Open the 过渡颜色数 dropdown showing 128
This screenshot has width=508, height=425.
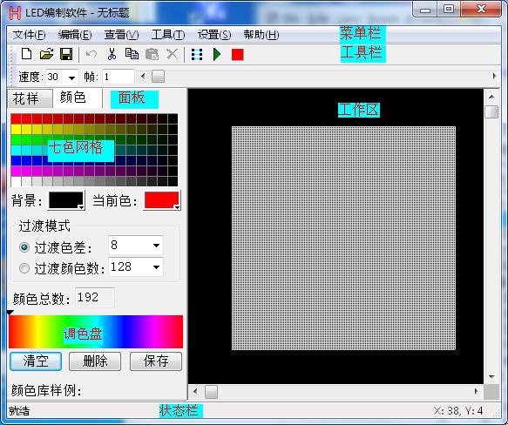[x=156, y=267]
